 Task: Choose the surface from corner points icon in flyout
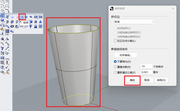7,17
